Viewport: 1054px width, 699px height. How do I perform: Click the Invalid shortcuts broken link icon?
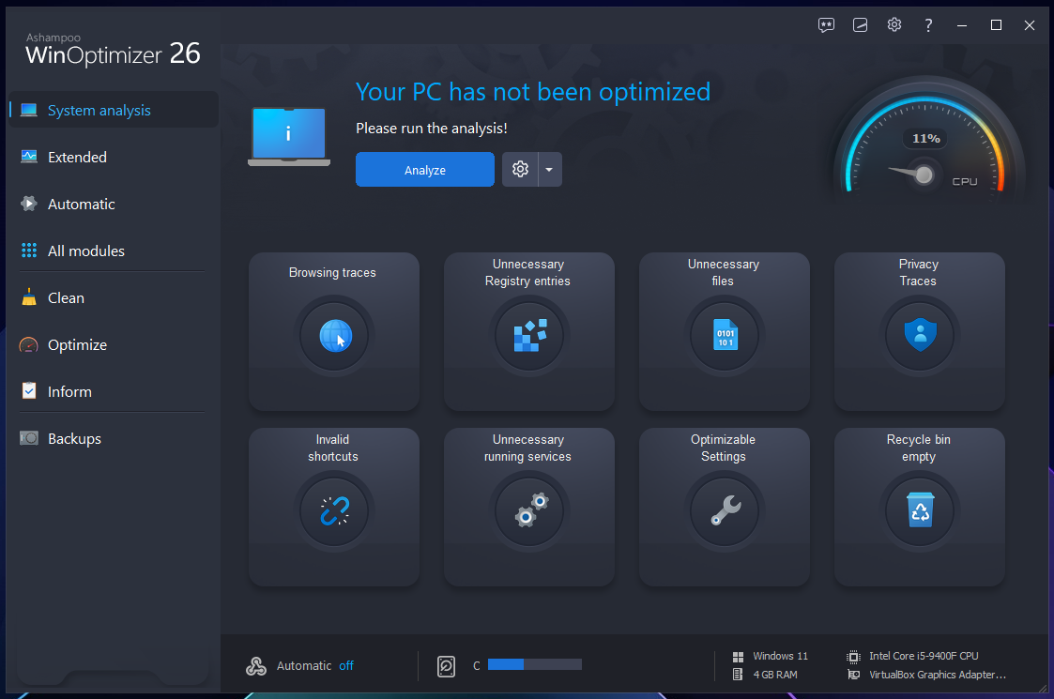[x=334, y=511]
